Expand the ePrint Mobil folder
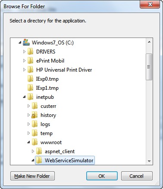The width and height of the screenshot is (163, 189). click(24, 60)
